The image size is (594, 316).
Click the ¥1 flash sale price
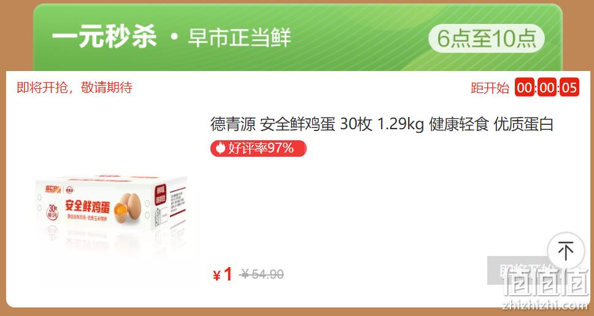[x=223, y=274]
